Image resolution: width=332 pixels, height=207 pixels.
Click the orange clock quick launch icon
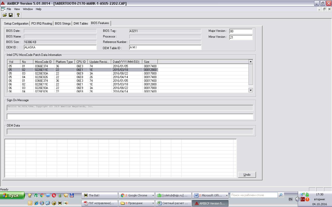30,203
